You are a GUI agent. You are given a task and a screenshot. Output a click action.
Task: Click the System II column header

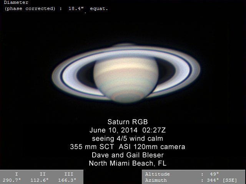(x=43, y=174)
